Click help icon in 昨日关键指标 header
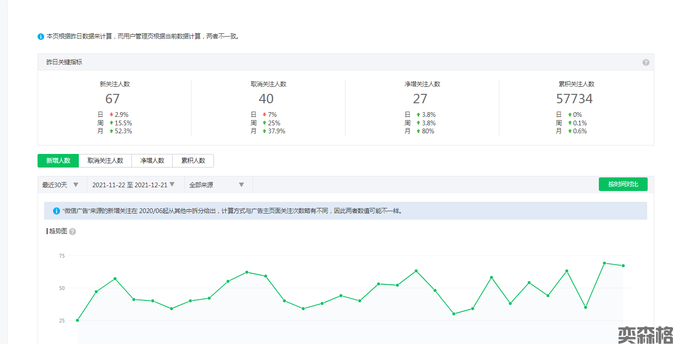This screenshot has height=344, width=673. coord(646,62)
